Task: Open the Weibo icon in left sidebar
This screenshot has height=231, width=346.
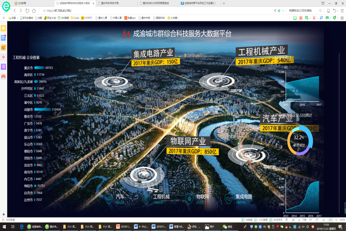Action: tap(3, 47)
